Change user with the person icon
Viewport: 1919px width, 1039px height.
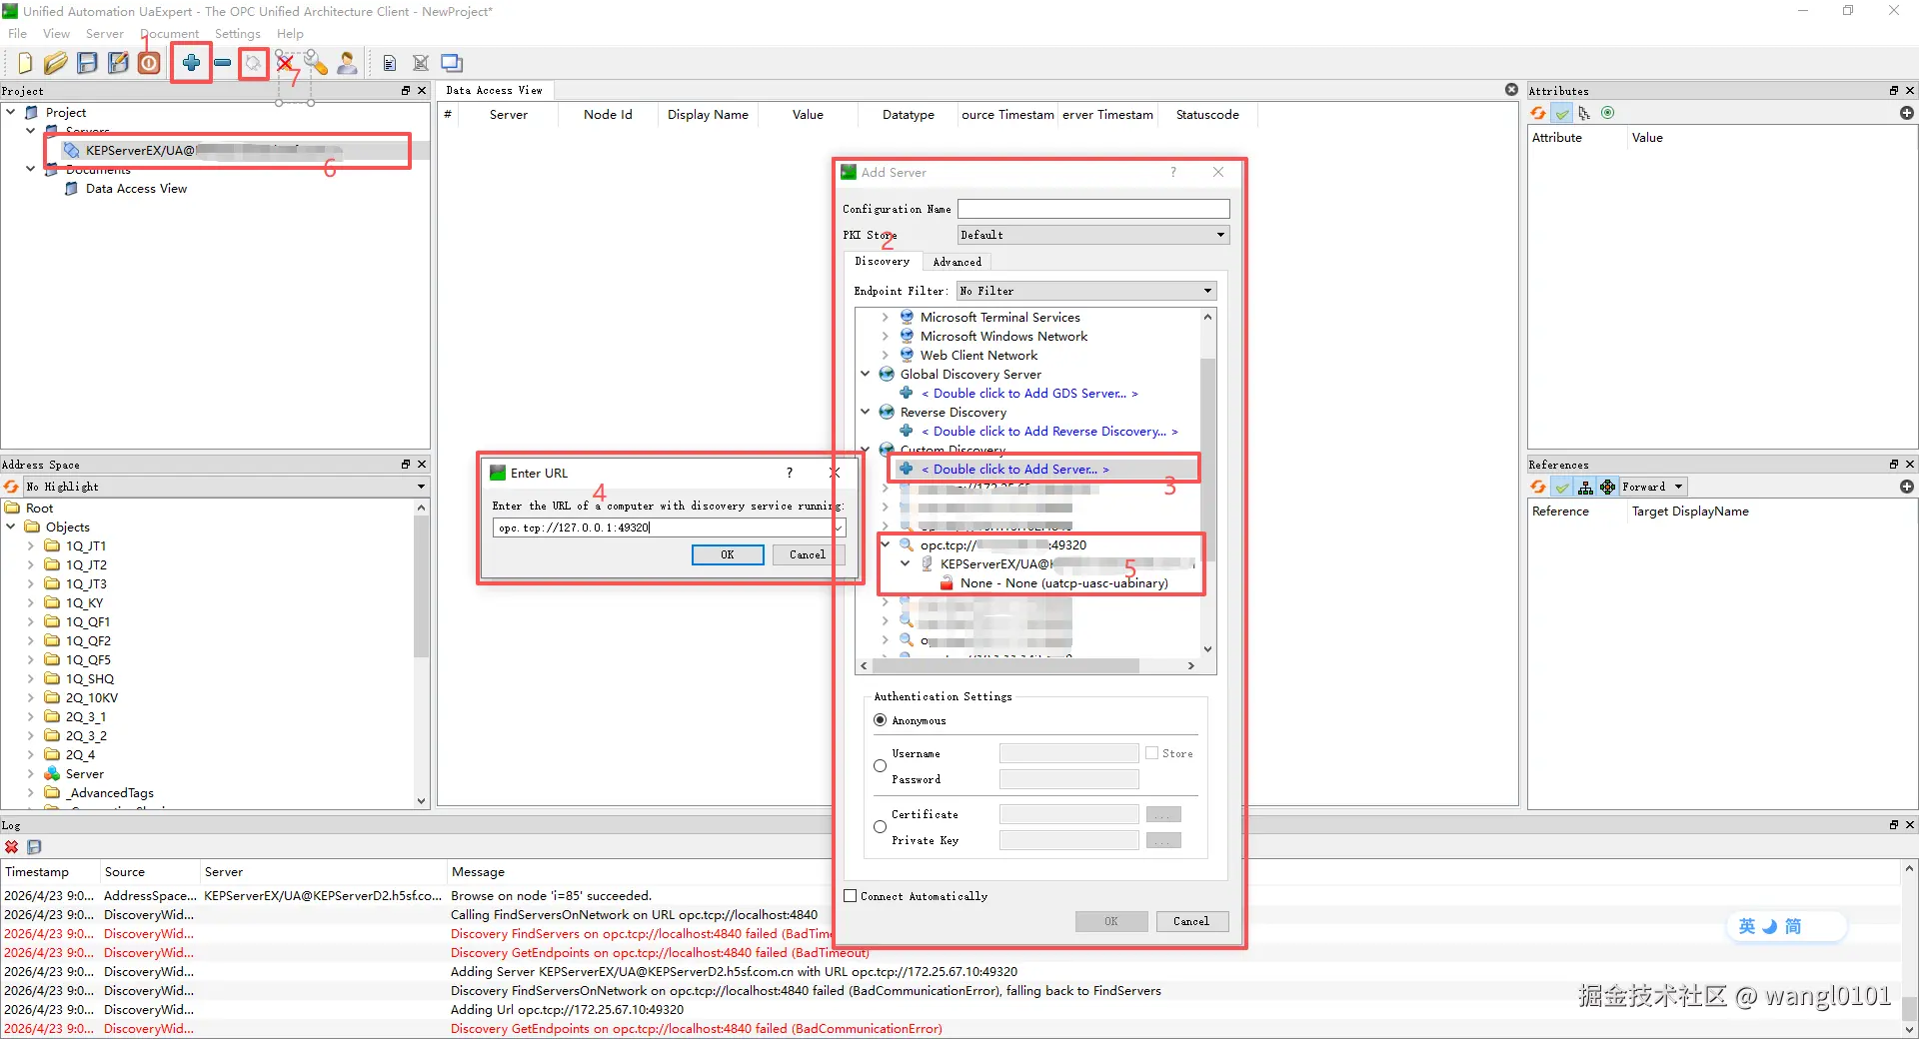point(347,63)
